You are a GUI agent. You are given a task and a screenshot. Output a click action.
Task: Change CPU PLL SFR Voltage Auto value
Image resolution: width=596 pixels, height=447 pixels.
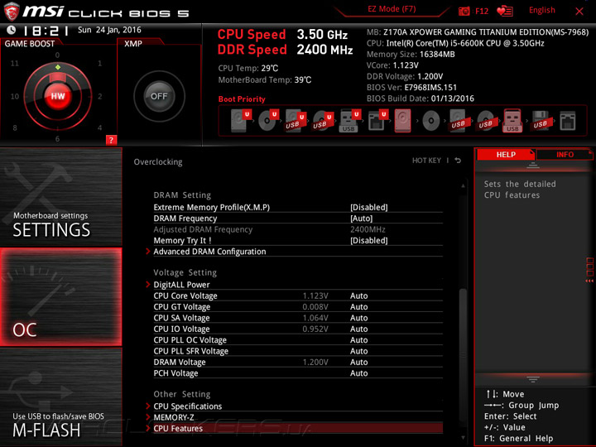[x=358, y=351]
